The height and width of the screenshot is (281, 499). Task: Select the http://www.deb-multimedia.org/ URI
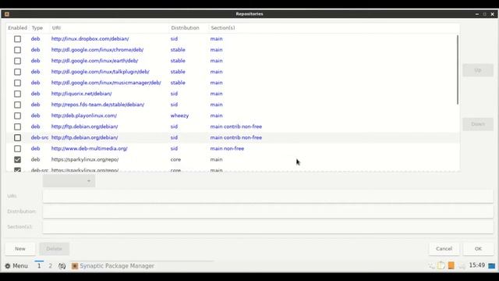90,149
